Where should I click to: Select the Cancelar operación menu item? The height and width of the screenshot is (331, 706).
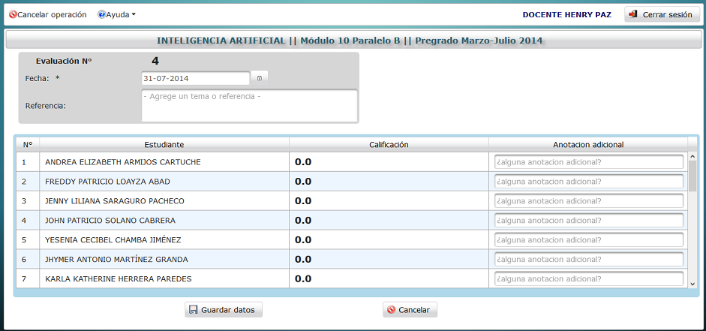coord(48,14)
